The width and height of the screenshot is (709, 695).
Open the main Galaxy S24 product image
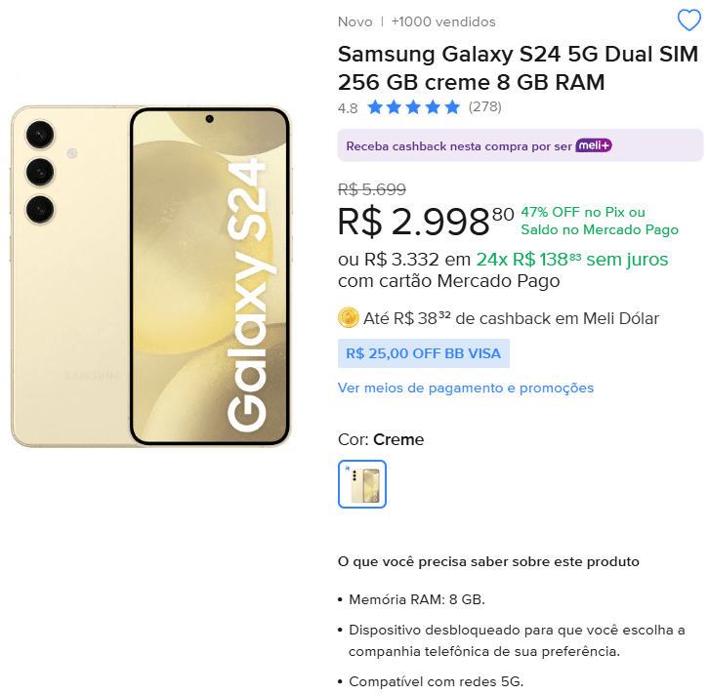click(151, 276)
